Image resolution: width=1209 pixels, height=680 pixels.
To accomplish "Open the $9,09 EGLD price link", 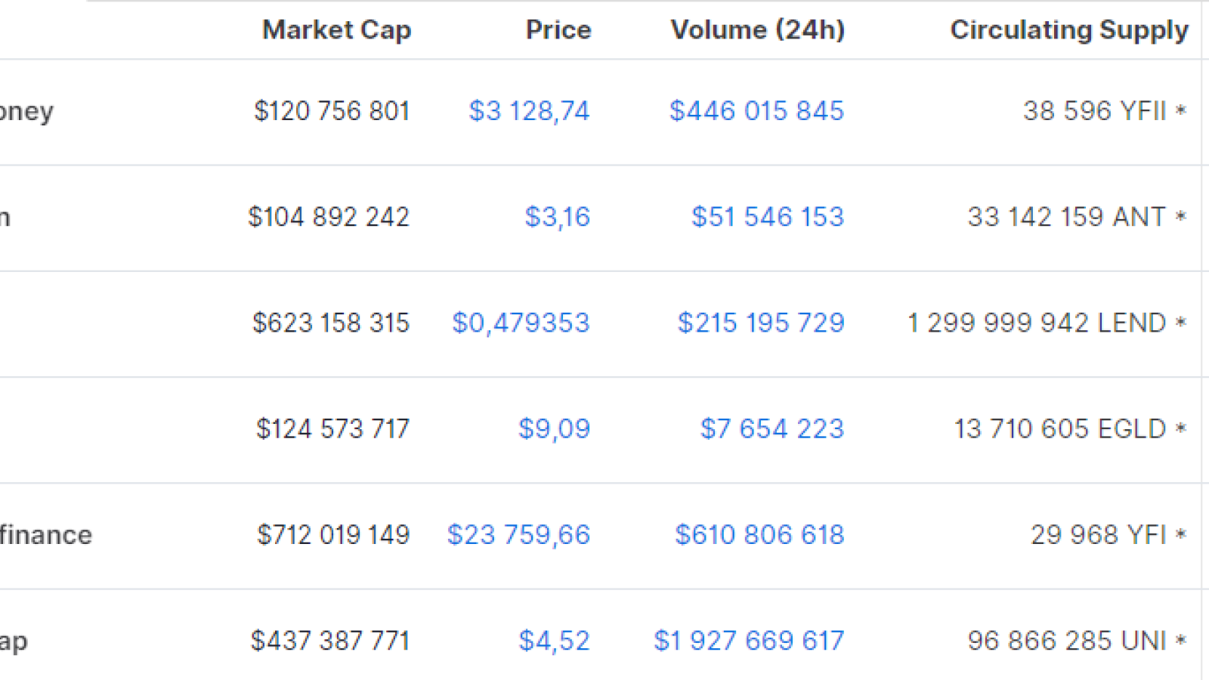I will point(554,428).
